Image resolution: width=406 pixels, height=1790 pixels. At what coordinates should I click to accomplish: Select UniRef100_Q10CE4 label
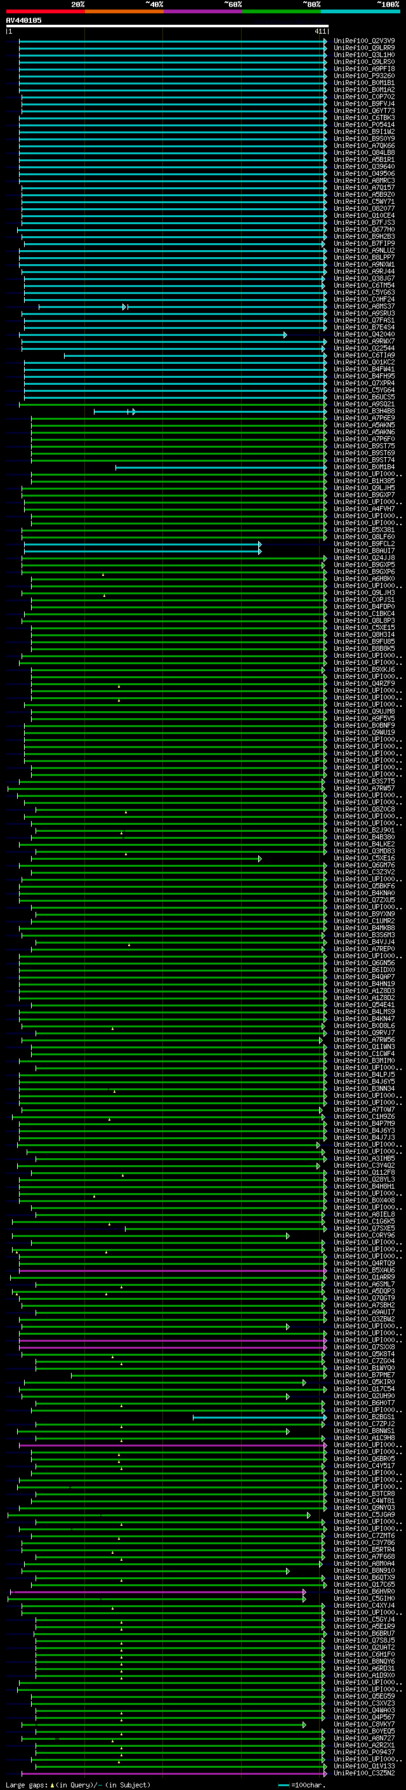pyautogui.click(x=364, y=215)
